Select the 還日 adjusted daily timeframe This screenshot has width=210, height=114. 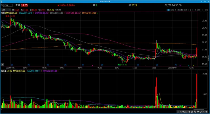(x=178, y=10)
